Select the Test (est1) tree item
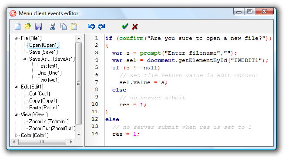The width and height of the screenshot is (285, 157). 49,66
